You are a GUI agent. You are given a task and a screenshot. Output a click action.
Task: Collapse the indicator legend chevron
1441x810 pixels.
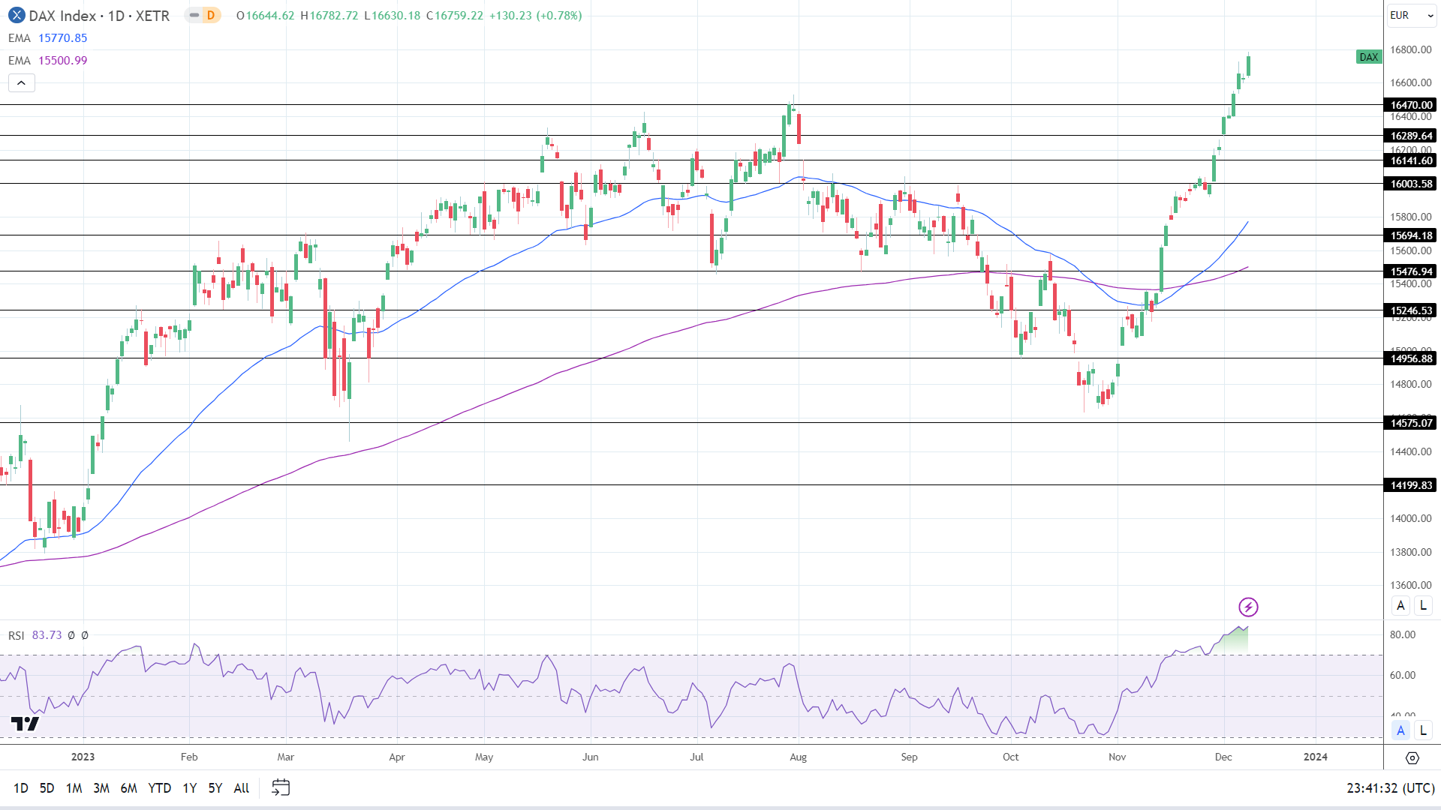pyautogui.click(x=22, y=83)
